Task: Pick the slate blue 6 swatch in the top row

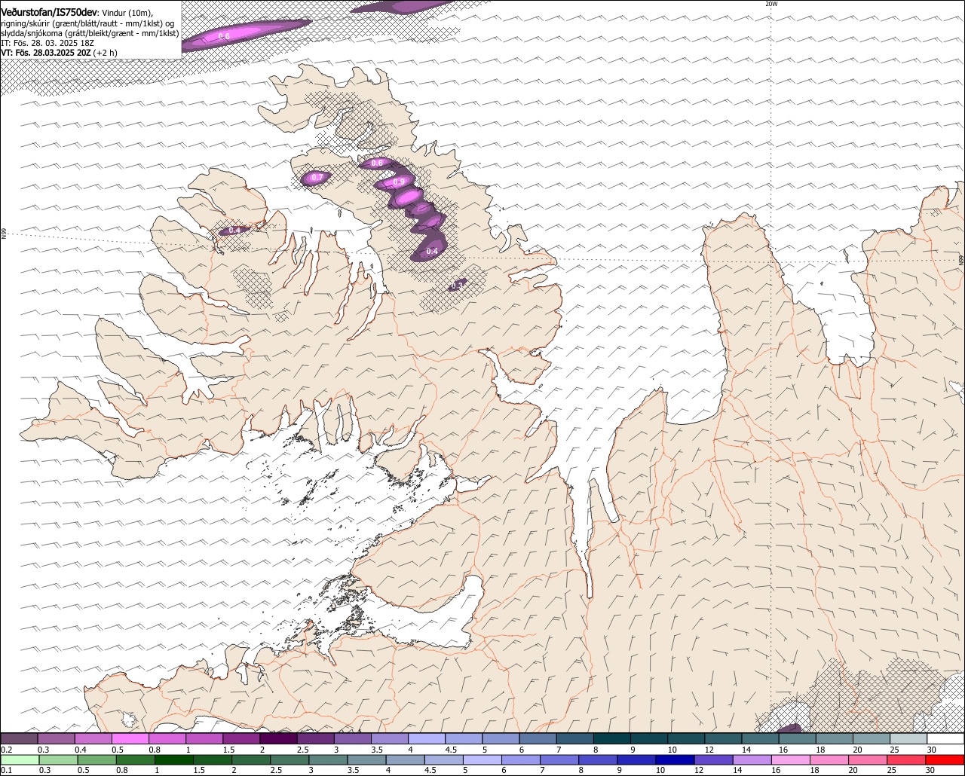Action: (538, 739)
